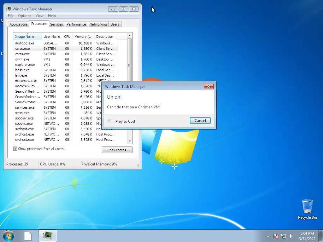Click the End Process button
This screenshot has width=323, height=242.
(x=117, y=150)
